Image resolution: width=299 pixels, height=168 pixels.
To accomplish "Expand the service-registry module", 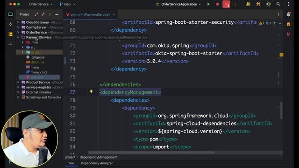I will click(x=18, y=87).
